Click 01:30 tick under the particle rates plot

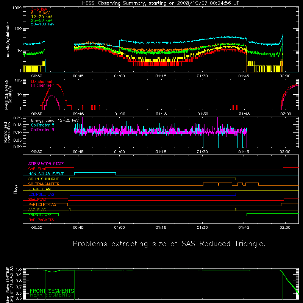coord(203,114)
